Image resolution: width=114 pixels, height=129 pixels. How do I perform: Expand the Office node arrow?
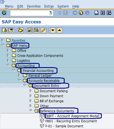point(8,50)
